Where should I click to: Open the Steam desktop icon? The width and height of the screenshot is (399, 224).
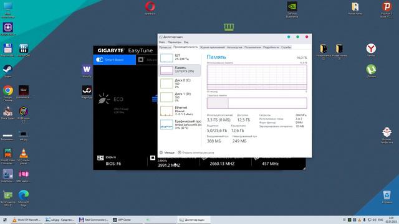pyautogui.click(x=7, y=71)
